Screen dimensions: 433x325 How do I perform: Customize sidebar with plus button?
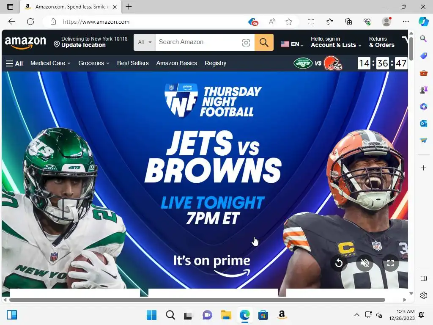[423, 168]
